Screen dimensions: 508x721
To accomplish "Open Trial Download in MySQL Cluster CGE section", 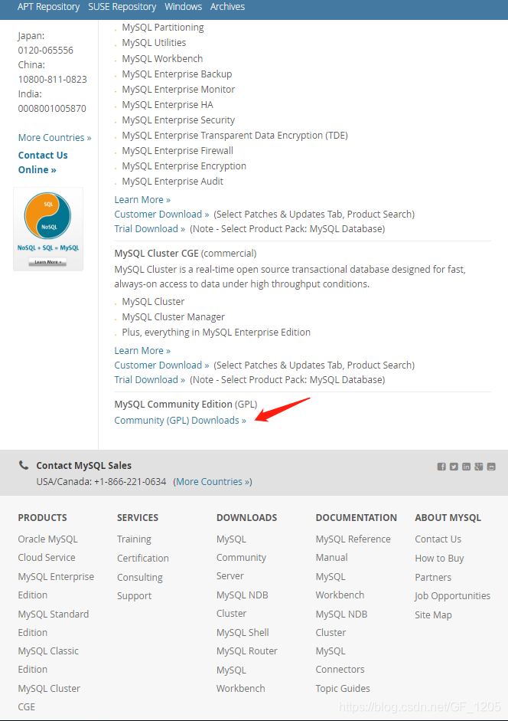I will (150, 380).
